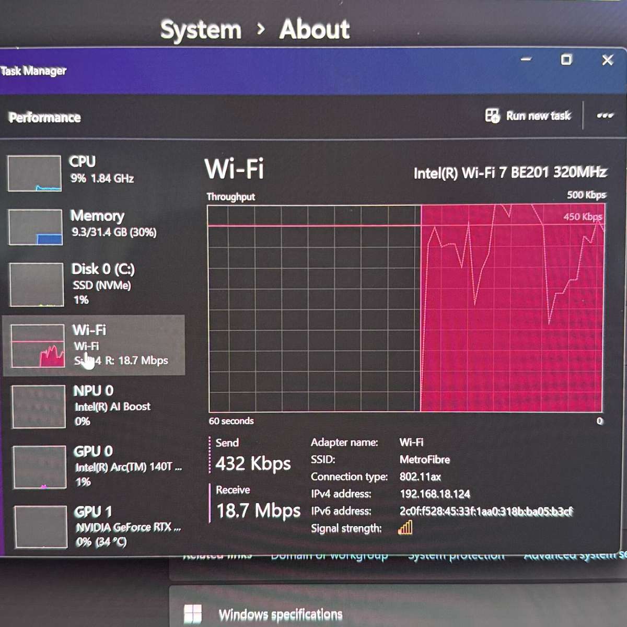Click the GPU 0 mini graph thumbnail
The width and height of the screenshot is (627, 627).
coord(39,467)
